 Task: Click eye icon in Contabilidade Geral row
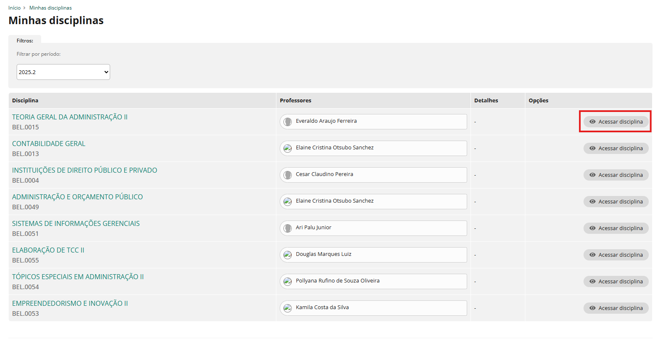[592, 148]
